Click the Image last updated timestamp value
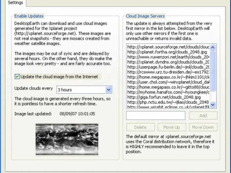The width and height of the screenshot is (231, 173). pyautogui.click(x=77, y=114)
